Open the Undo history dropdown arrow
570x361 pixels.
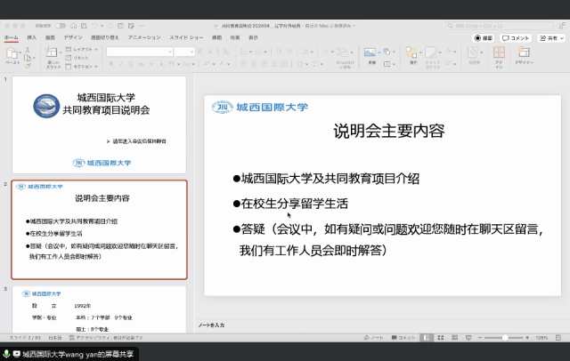pyautogui.click(x=102, y=26)
